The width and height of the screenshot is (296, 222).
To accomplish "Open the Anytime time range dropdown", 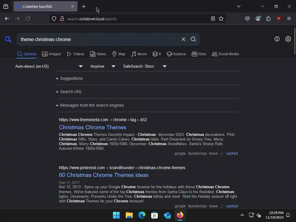I will tap(103, 66).
